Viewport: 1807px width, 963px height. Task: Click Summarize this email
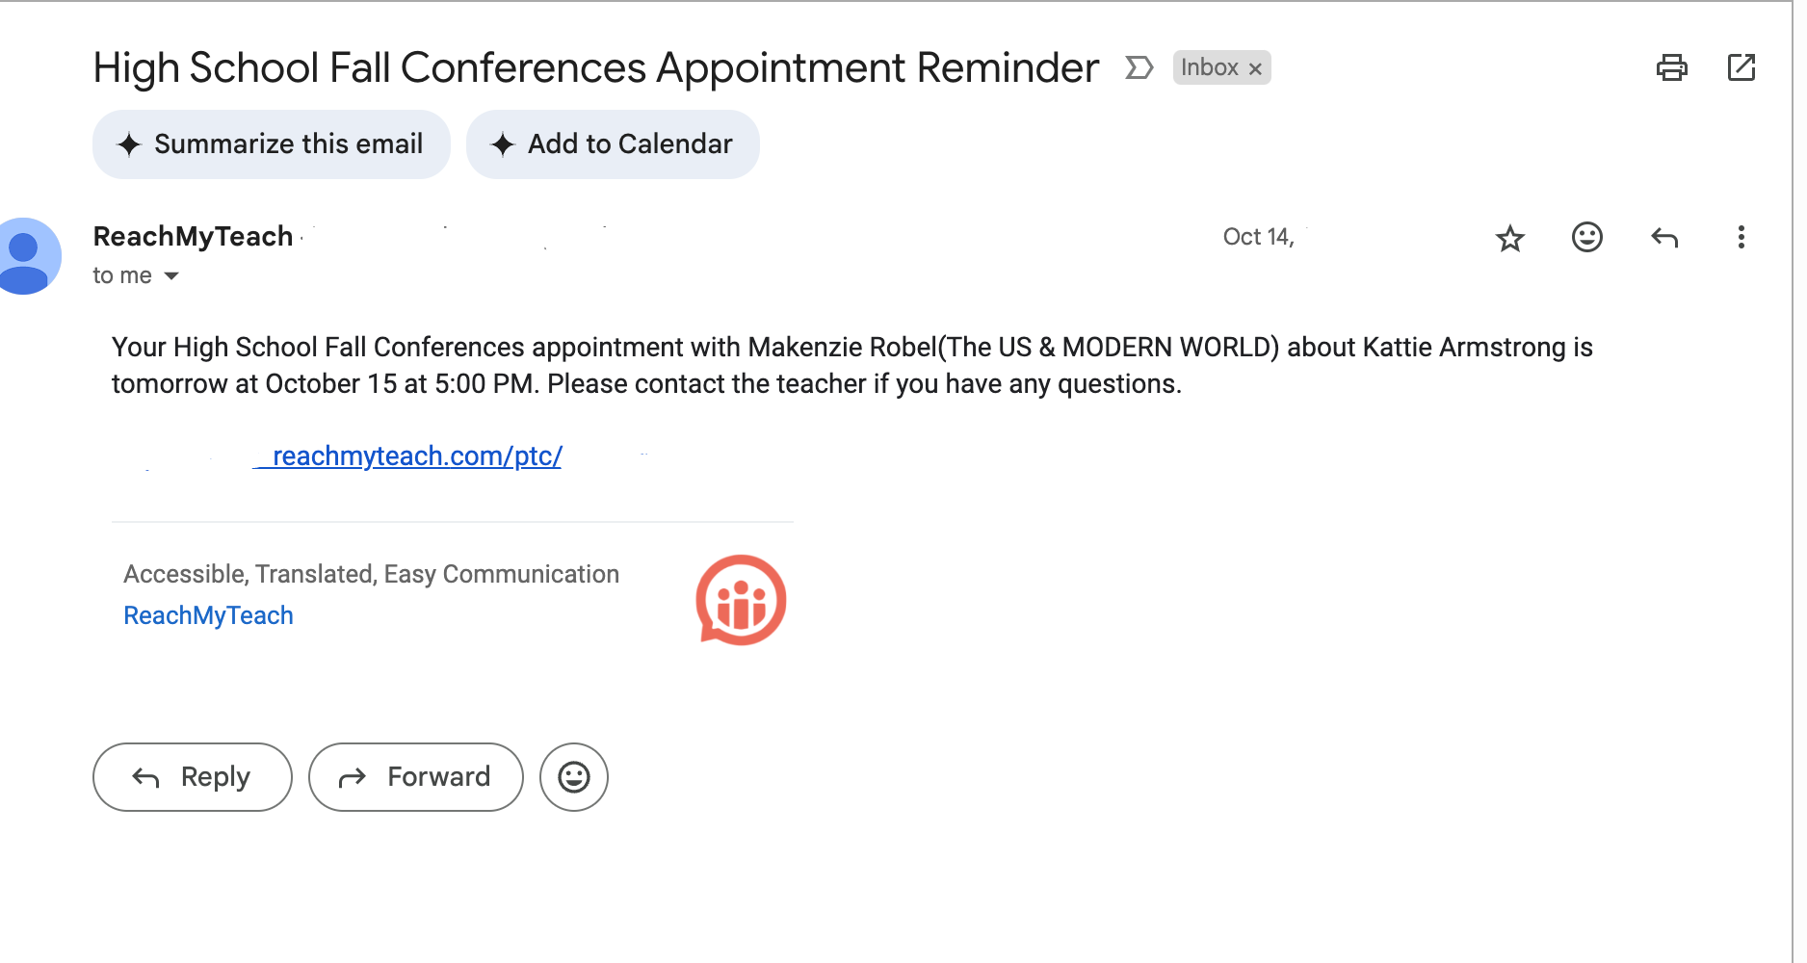271,143
